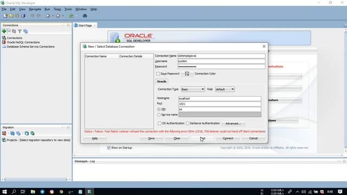
Task: Click the Connect button
Action: pyautogui.click(x=228, y=139)
